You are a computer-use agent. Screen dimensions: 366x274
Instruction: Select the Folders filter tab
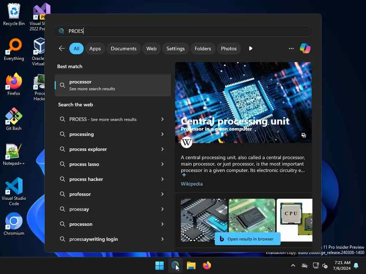[x=203, y=49]
